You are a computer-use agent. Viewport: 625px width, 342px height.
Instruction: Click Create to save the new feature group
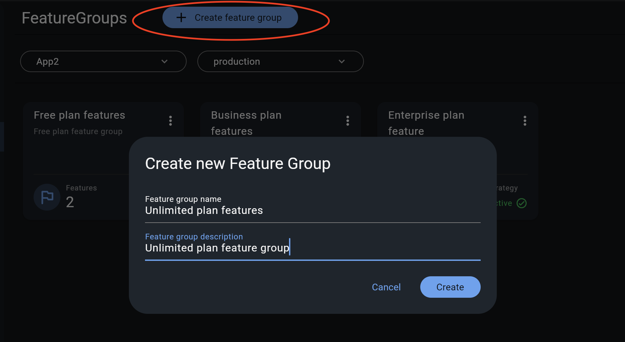[450, 287]
